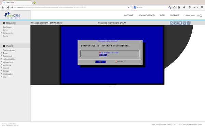Open the ACCOUNT menu item
The height and width of the screenshot is (128, 205).
click(x=128, y=15)
